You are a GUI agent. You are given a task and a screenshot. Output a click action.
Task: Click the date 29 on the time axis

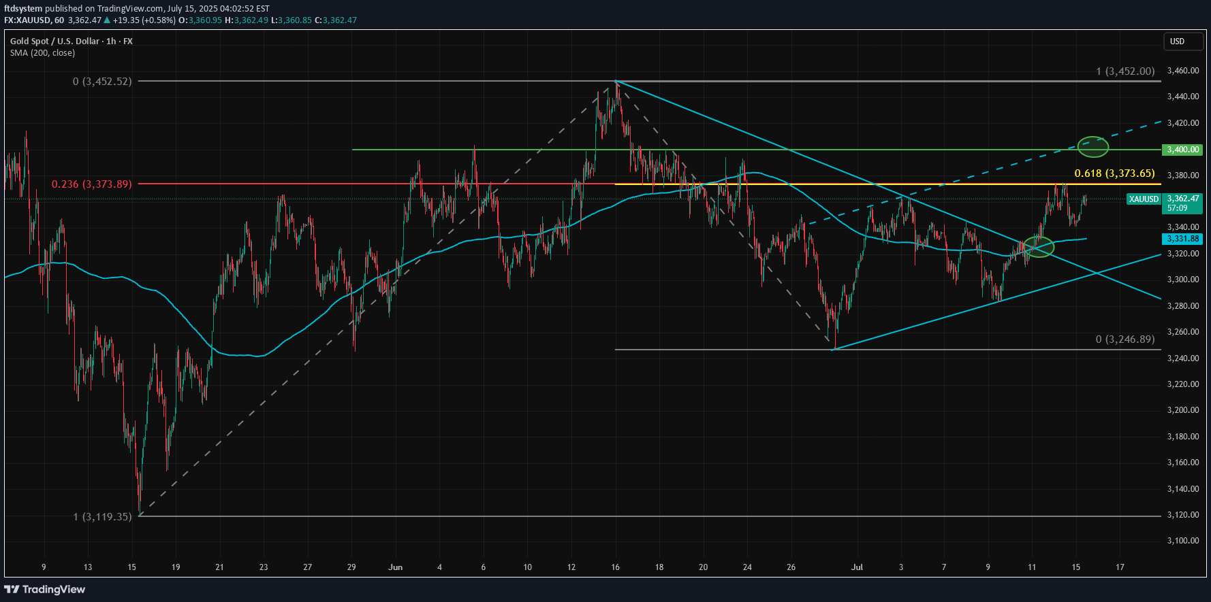click(351, 567)
